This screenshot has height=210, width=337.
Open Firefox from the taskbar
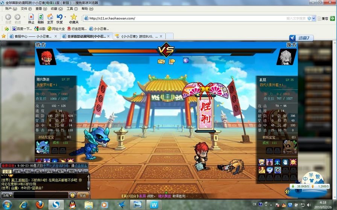(40, 205)
